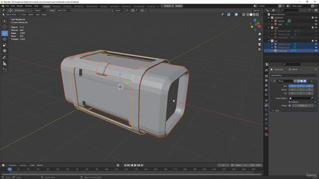Switch to the UV Editing workspace tab

(79, 6)
